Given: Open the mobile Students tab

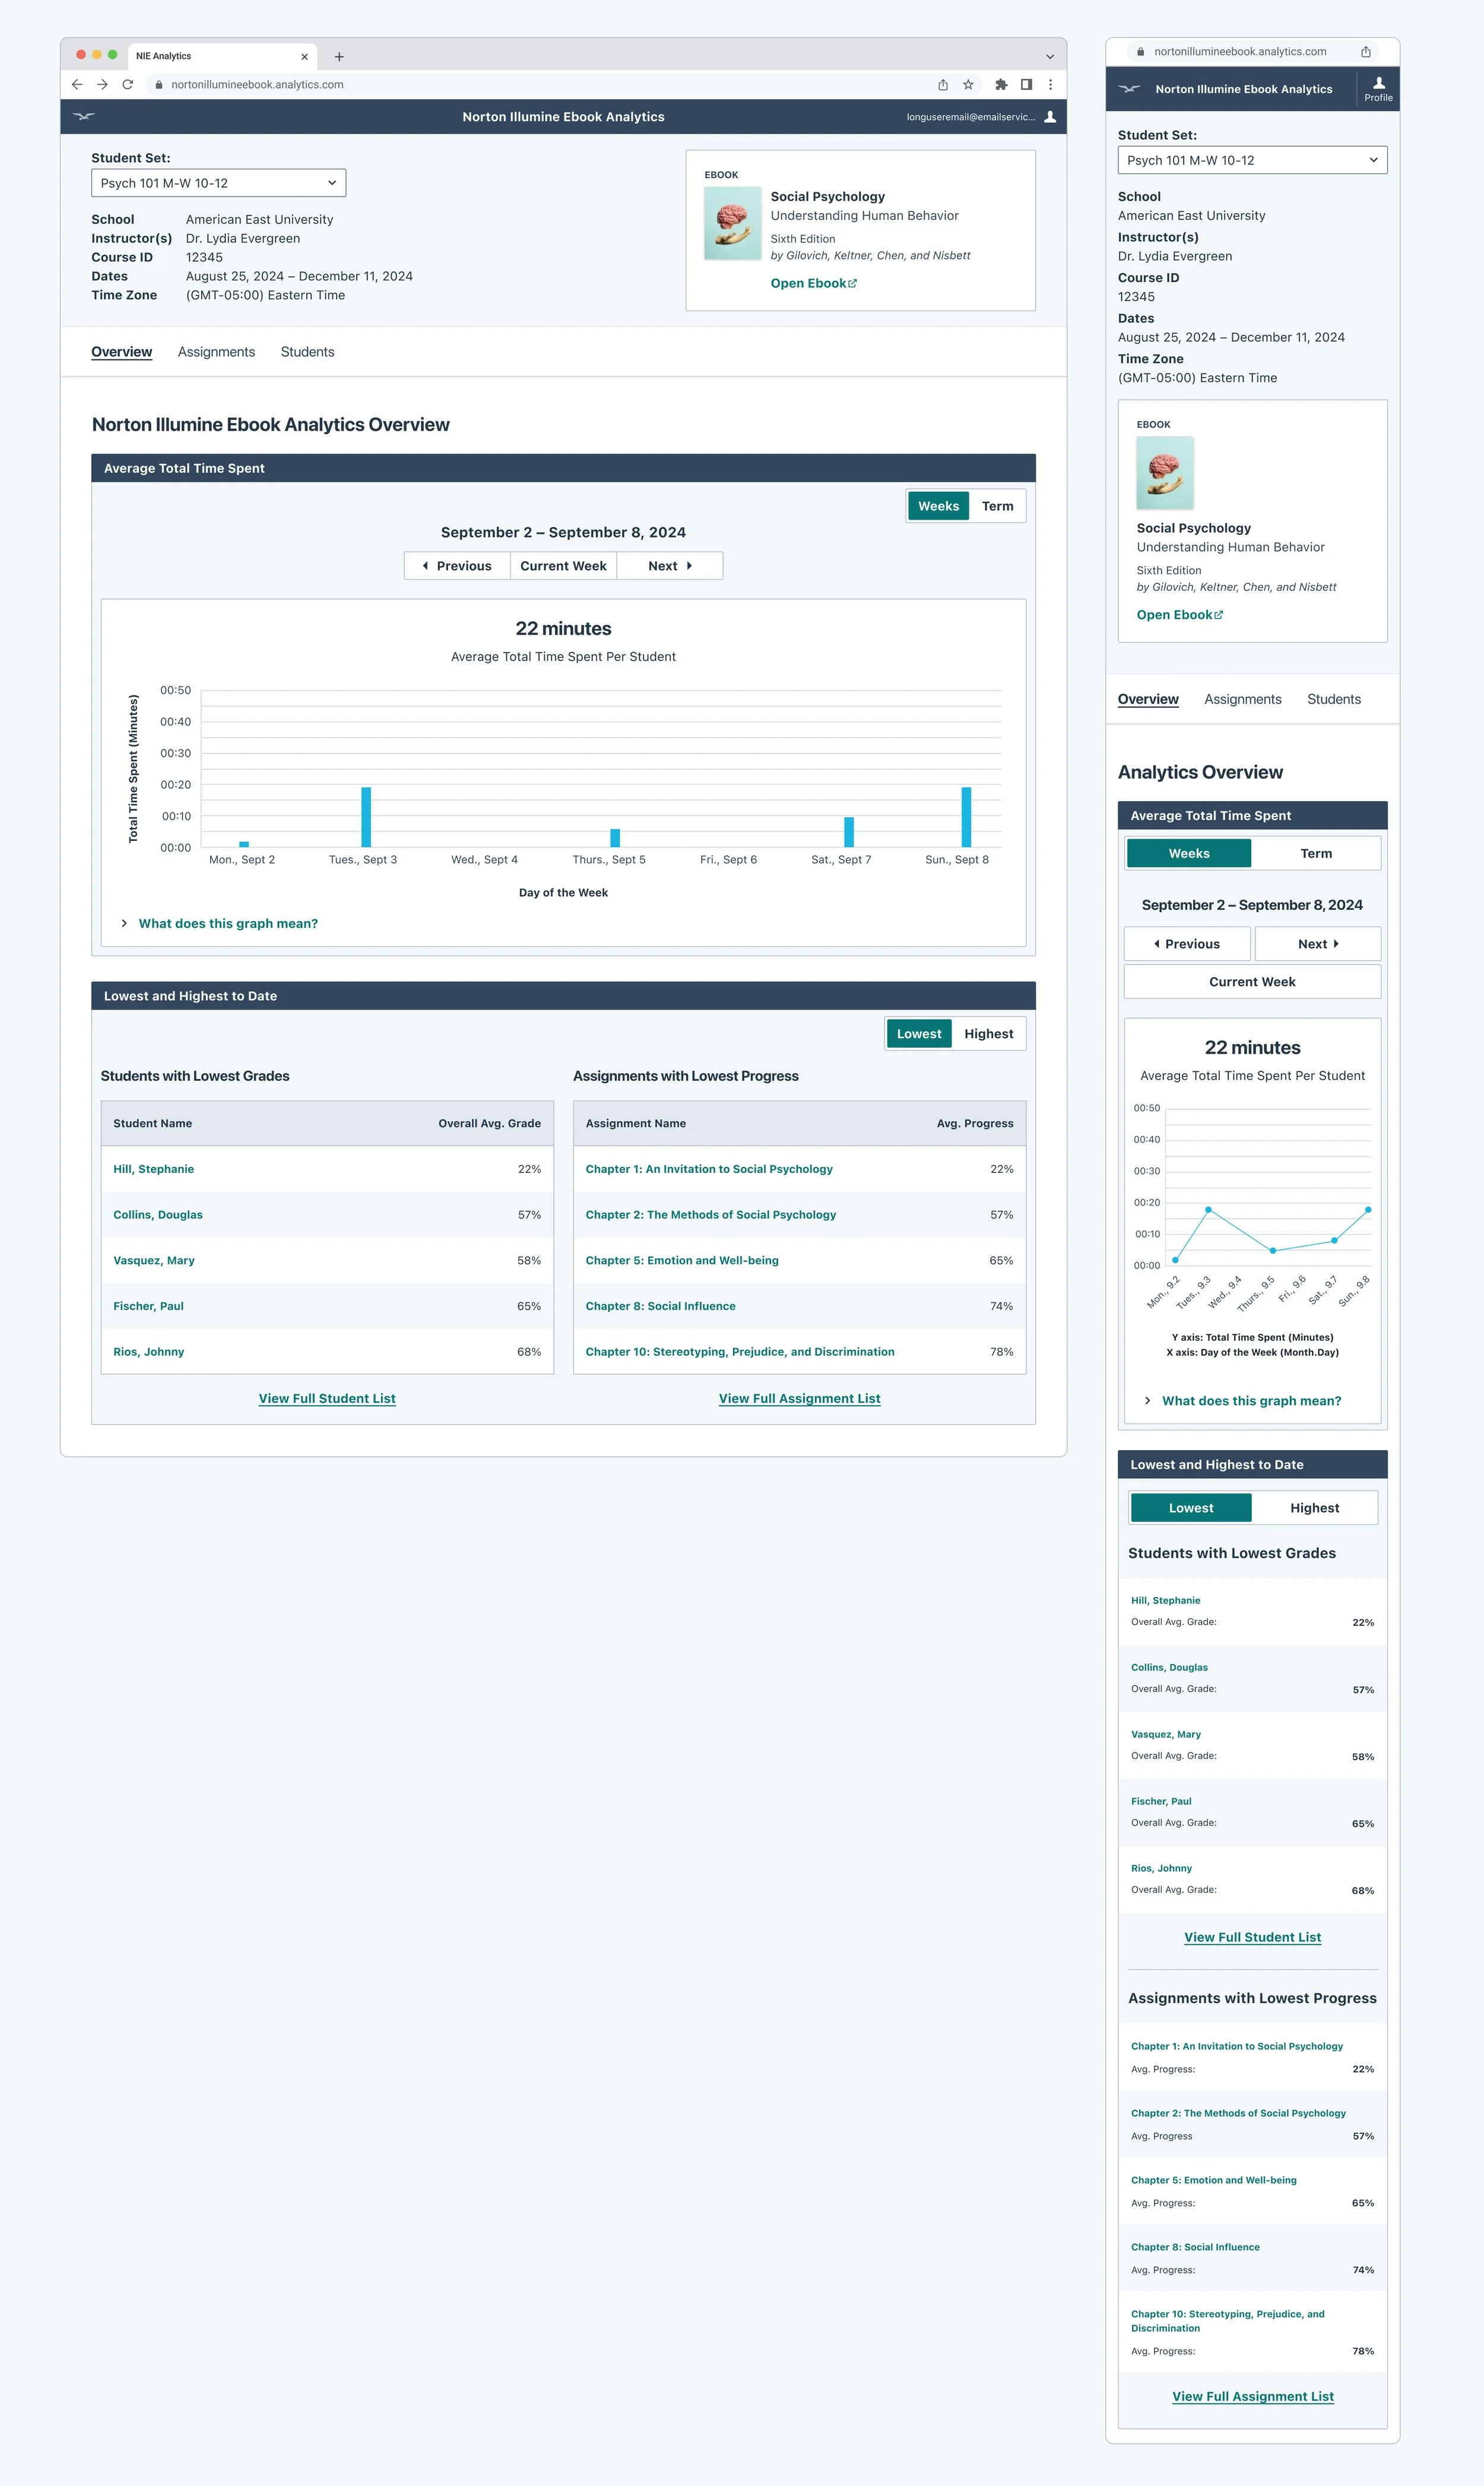Looking at the screenshot, I should 1333,699.
